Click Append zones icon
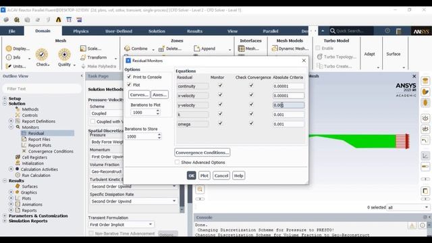 click(x=196, y=49)
